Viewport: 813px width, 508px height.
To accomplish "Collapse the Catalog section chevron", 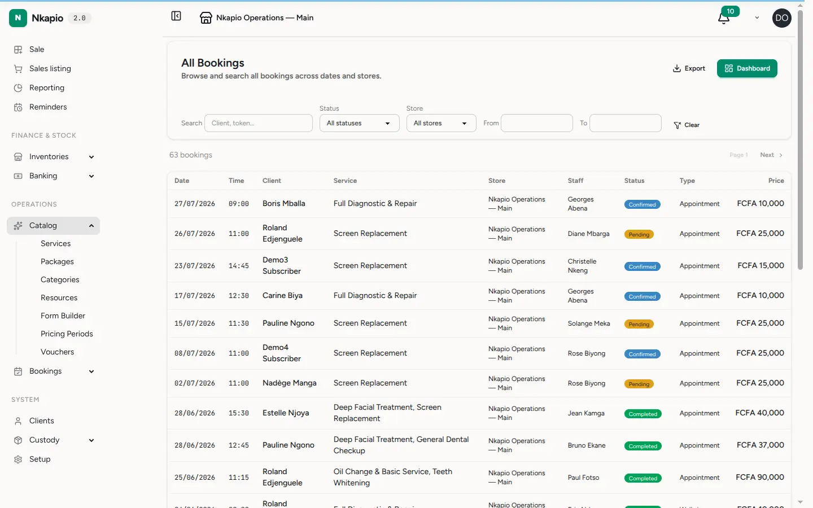I will point(91,226).
